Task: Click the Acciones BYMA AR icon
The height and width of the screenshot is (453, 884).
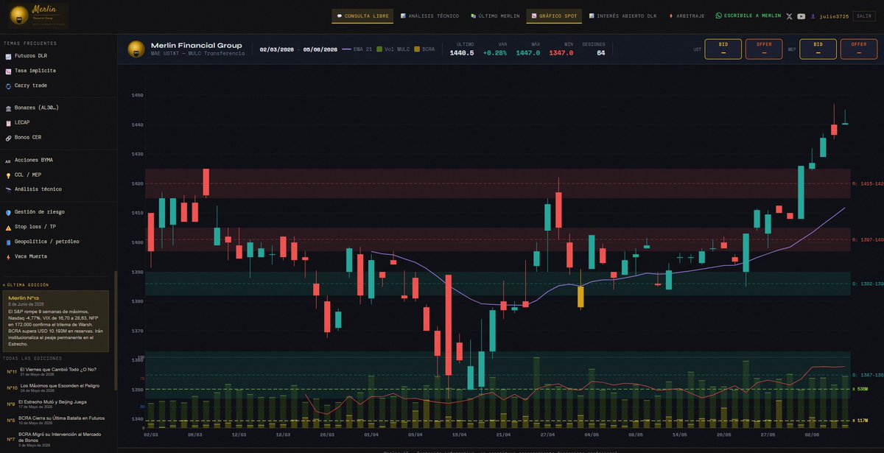Action: [x=8, y=160]
